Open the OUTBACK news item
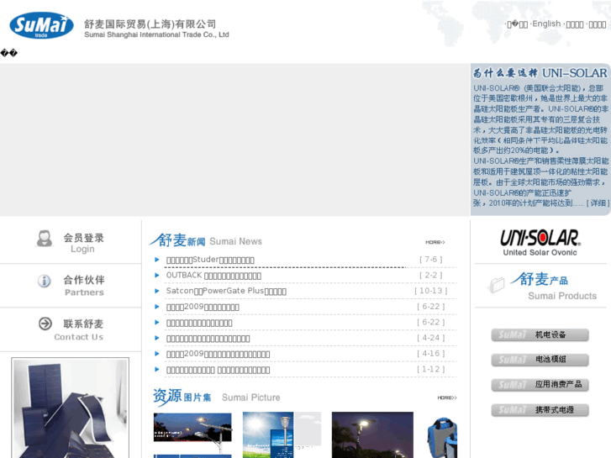Screen dimensions: 611x458 pyautogui.click(x=213, y=275)
